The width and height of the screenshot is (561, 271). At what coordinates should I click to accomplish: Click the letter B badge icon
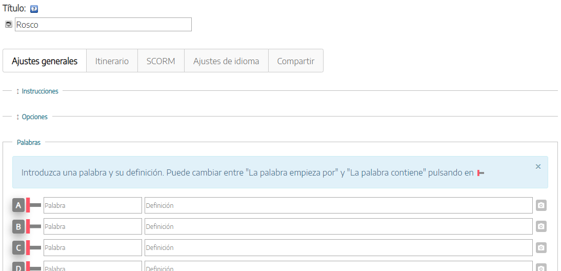18,227
